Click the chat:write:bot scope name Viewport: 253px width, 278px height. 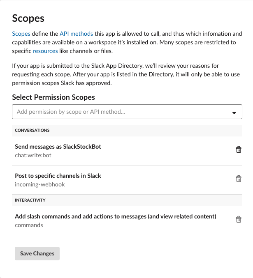pos(33,155)
